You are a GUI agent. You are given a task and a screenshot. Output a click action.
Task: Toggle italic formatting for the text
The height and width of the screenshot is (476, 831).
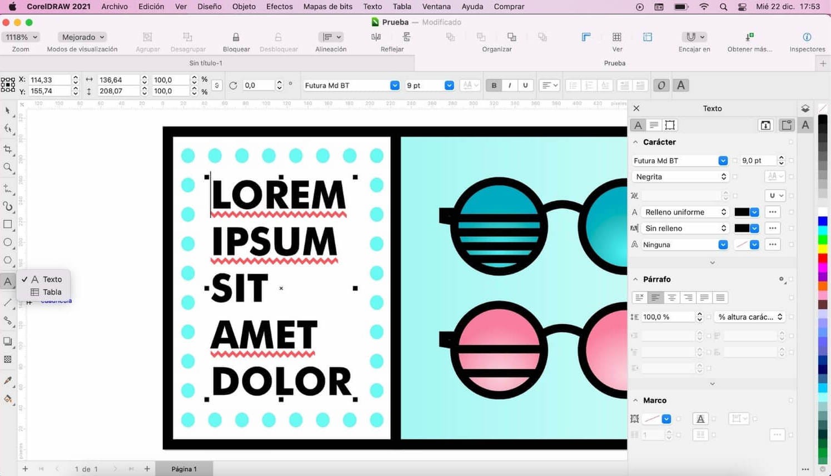(x=509, y=85)
